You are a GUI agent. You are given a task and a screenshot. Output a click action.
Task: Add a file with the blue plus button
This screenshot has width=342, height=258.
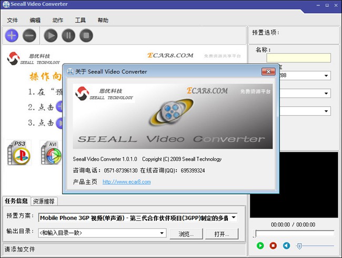tap(12, 36)
